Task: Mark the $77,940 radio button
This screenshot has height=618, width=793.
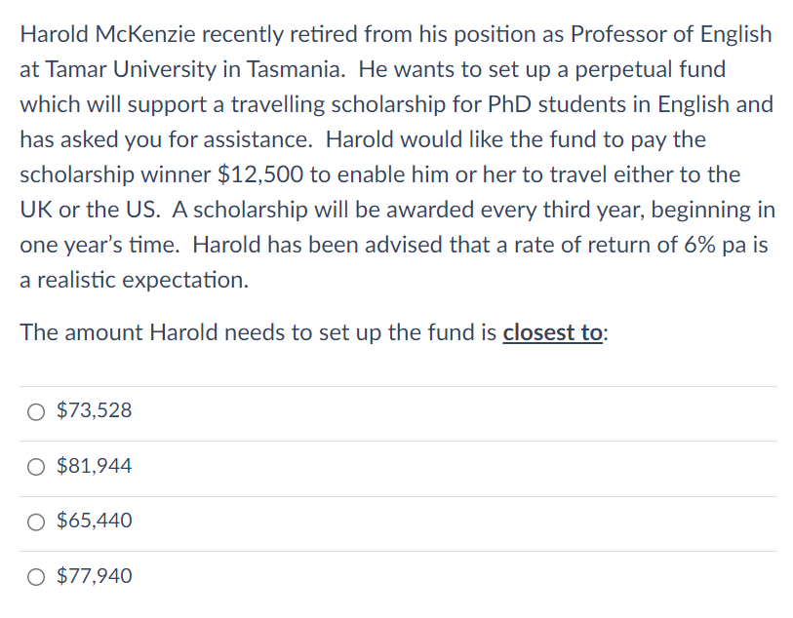Action: pos(38,577)
